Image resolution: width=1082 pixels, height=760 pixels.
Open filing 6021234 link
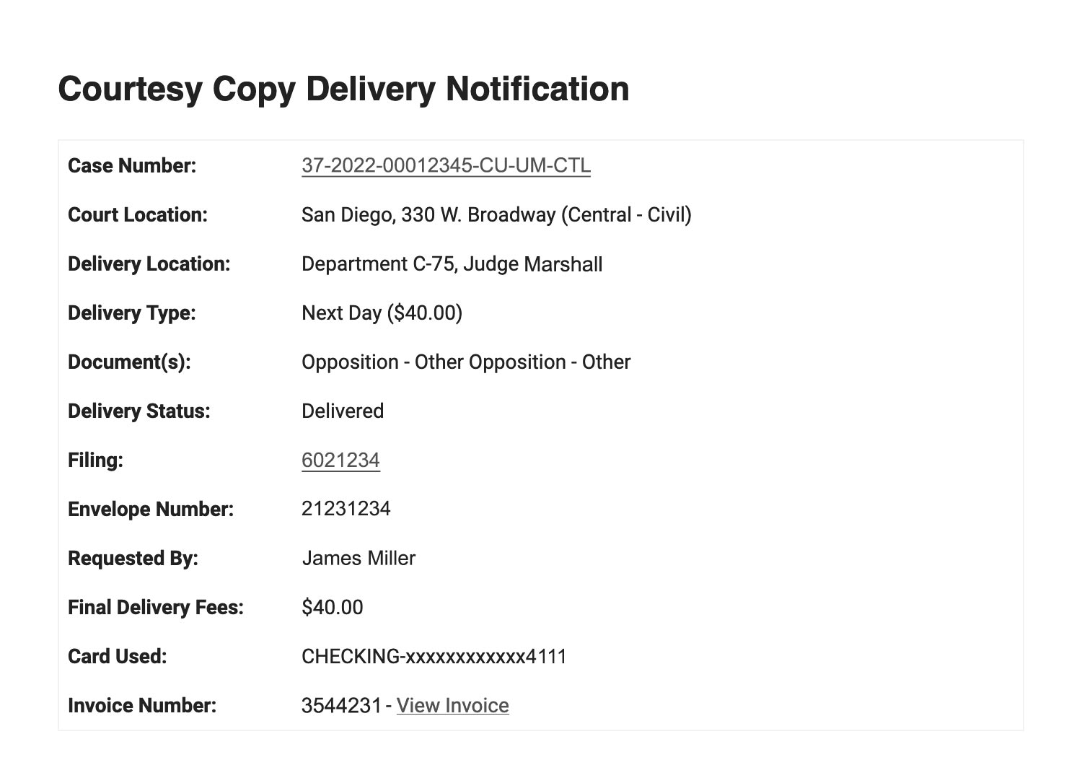click(x=340, y=460)
